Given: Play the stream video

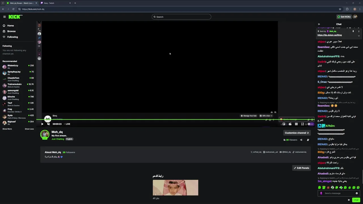Looking at the screenshot, I should pyautogui.click(x=42, y=124).
